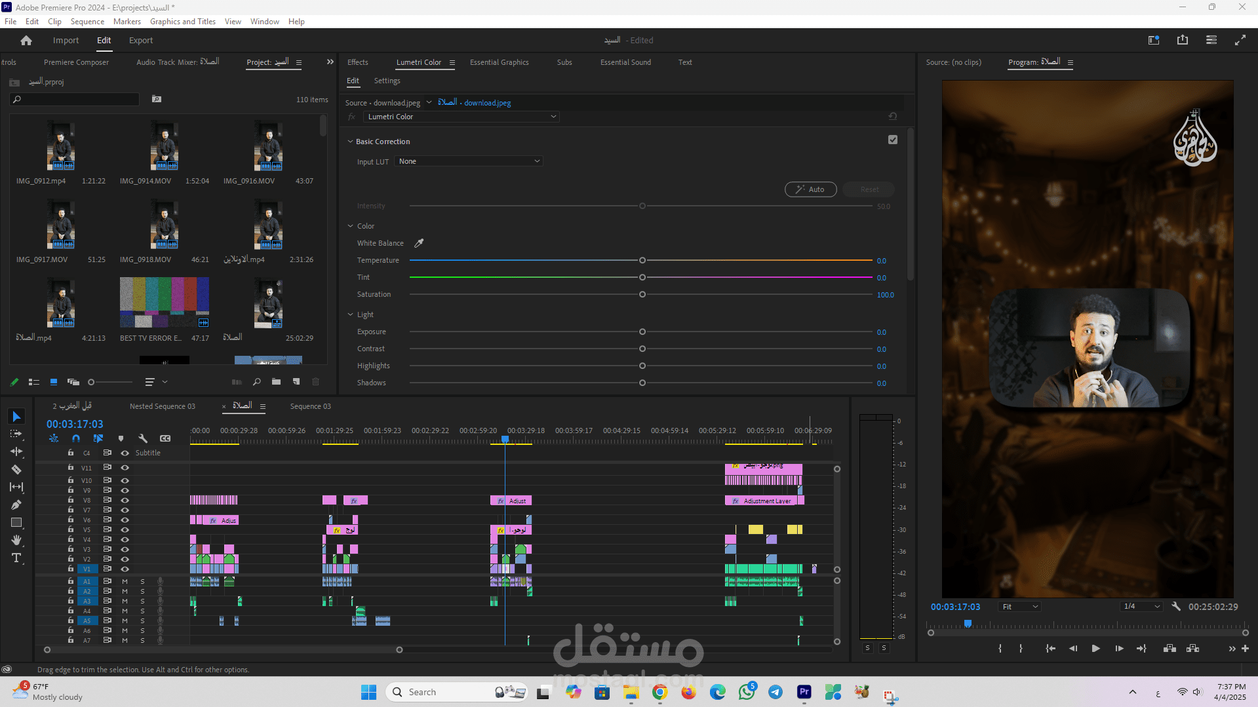
Task: Open the Import workspace
Action: click(x=66, y=41)
